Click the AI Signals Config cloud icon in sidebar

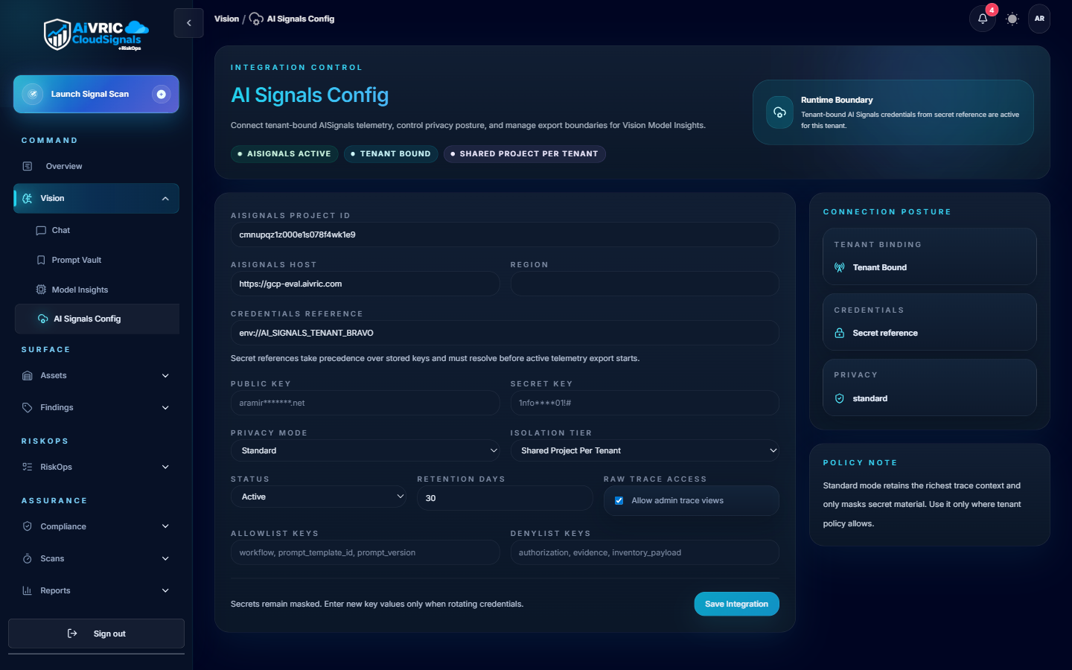43,319
